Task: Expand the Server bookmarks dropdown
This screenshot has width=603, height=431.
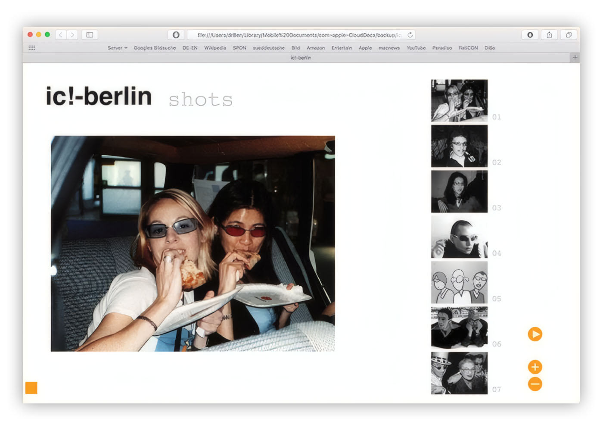Action: coord(117,48)
